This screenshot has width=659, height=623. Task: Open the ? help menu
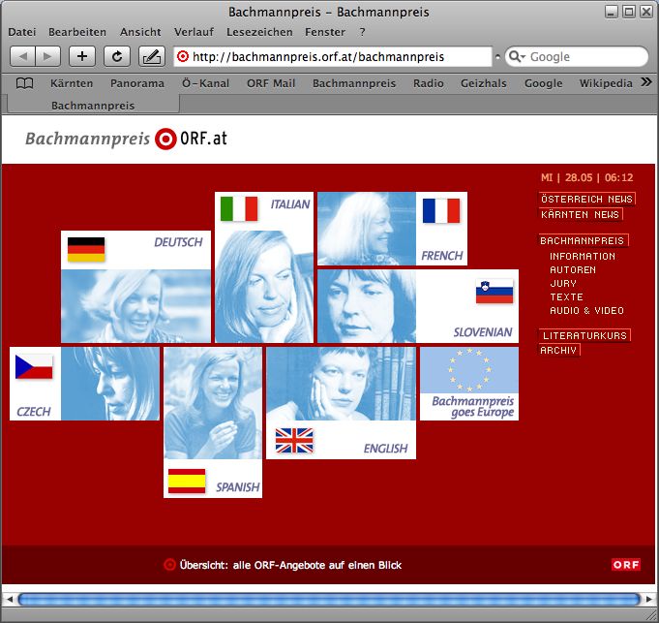[362, 32]
